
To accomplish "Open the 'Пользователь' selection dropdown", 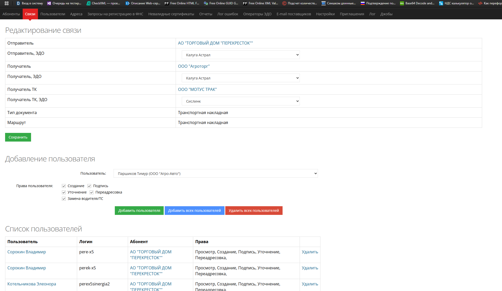I will (x=216, y=174).
